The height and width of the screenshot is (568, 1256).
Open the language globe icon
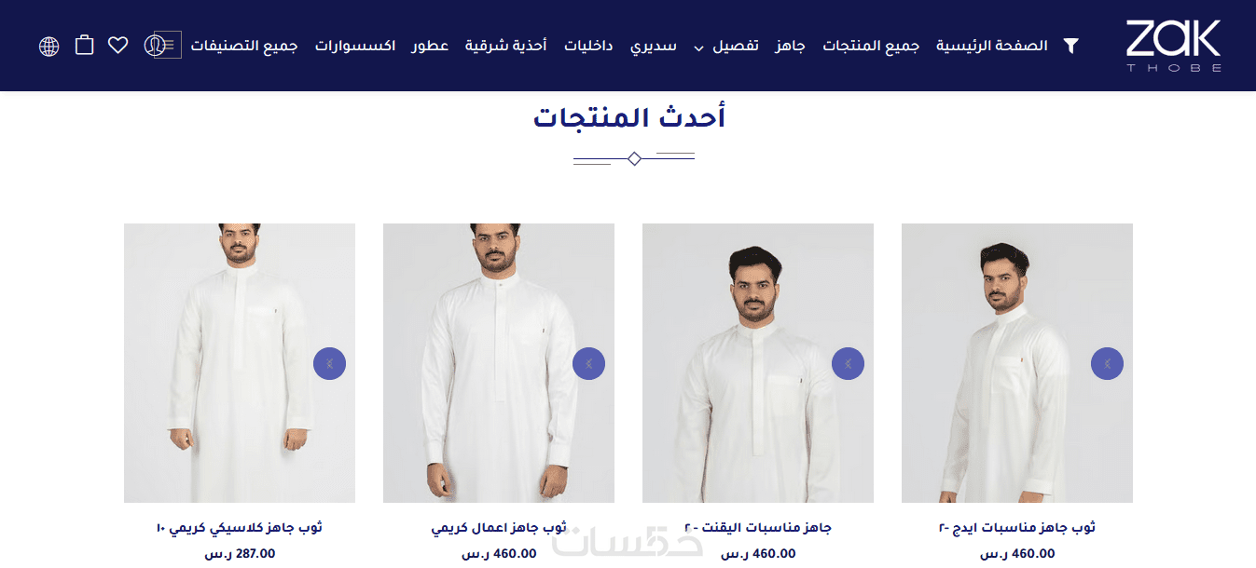click(x=49, y=46)
